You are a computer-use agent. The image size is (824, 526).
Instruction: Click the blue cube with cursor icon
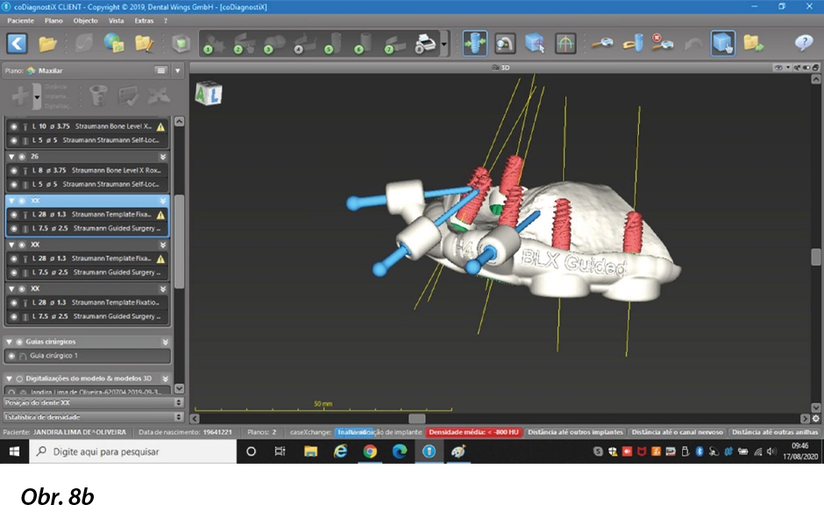[x=535, y=44]
